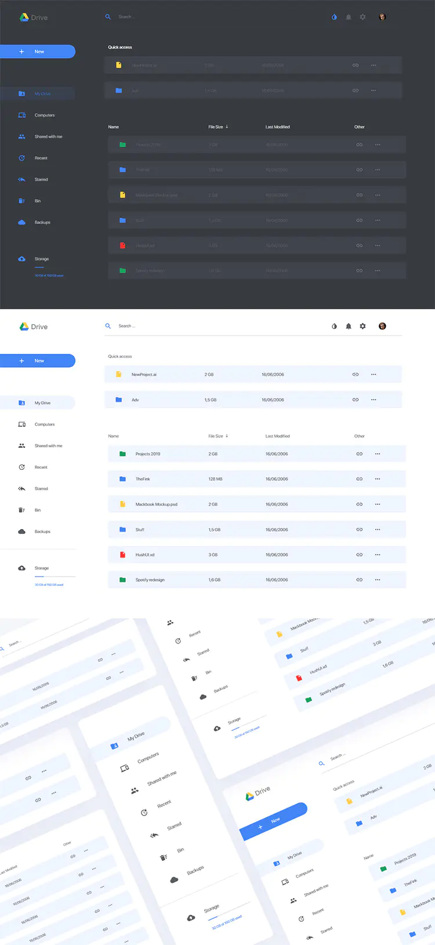Copy link for NewProject.ai in light Quick access
This screenshot has width=435, height=945.
tap(356, 375)
